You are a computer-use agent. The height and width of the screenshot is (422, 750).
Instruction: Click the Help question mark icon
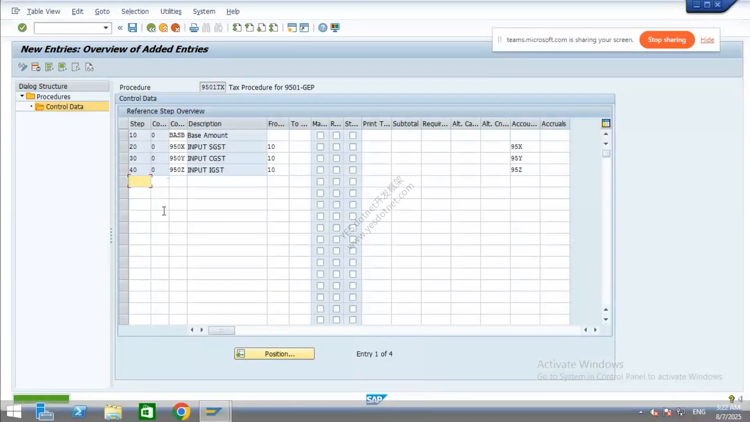[323, 28]
